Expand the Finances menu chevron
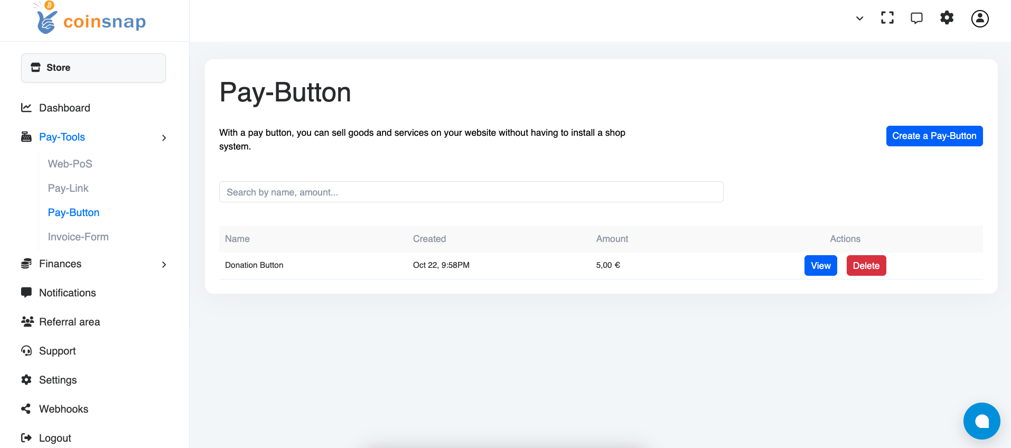Viewport: 1011px width, 448px height. coord(164,265)
